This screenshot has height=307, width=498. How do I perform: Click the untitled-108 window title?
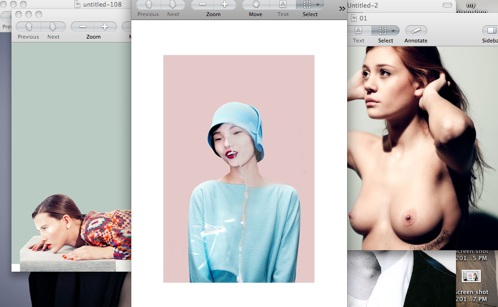click(102, 4)
